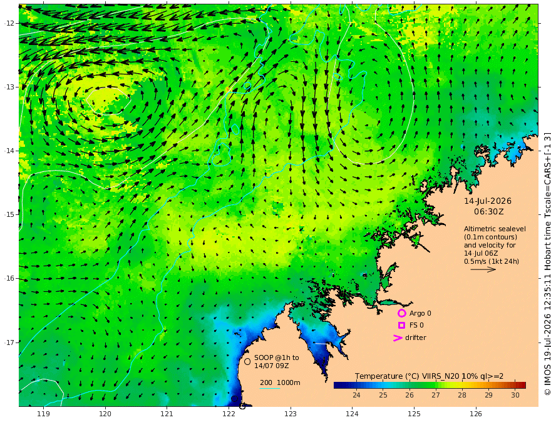This screenshot has width=551, height=425.
Task: Click latitude axis label -12
Action: (x=9, y=23)
